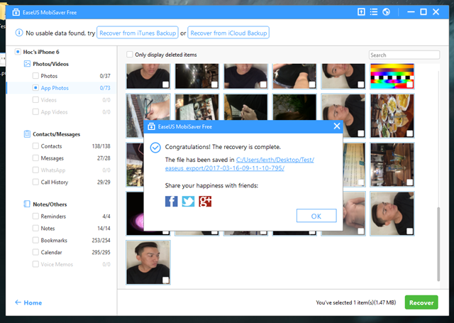Click the '27/28' Messages count

[x=104, y=158]
